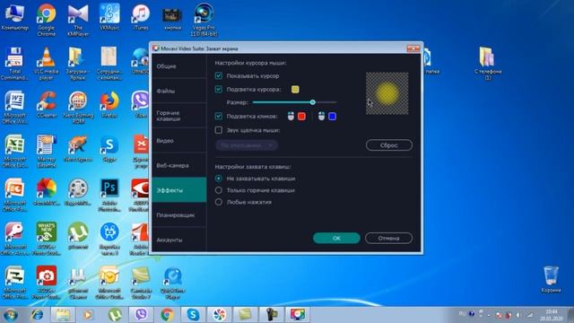Screen dimensions: 574x323
Task: Select Не захватывать клавиши radio option
Action: 219,179
